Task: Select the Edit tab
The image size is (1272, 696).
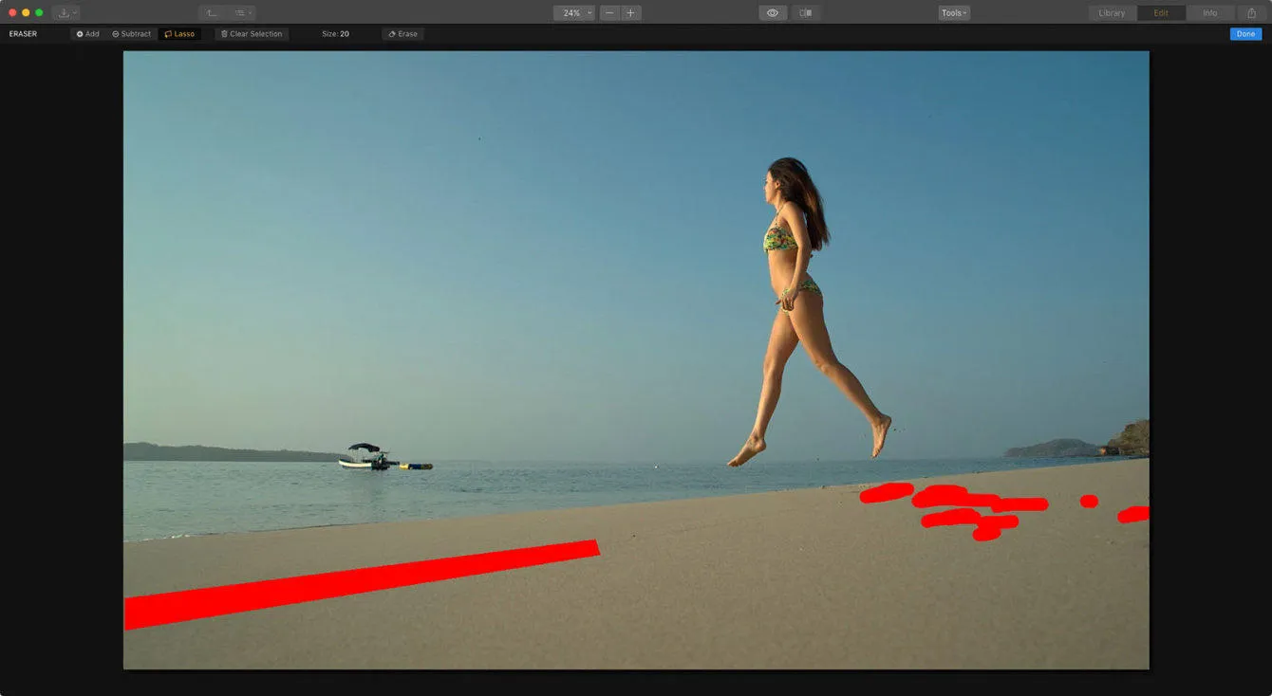Action: [x=1161, y=13]
